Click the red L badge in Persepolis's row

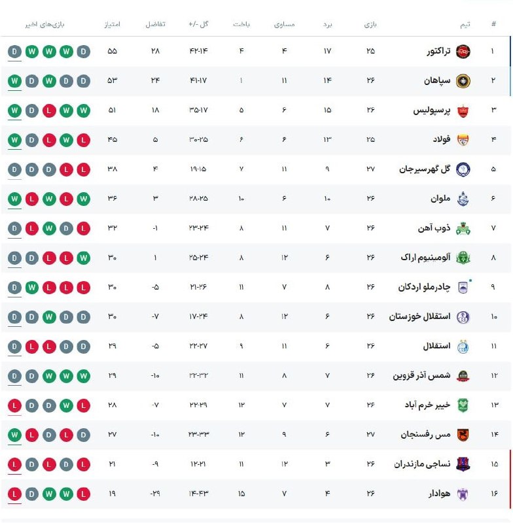pyautogui.click(x=48, y=110)
